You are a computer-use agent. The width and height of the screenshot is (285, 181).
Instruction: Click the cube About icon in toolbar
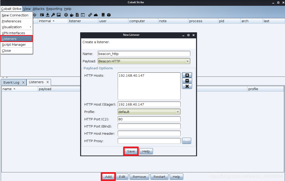coord(109,15)
